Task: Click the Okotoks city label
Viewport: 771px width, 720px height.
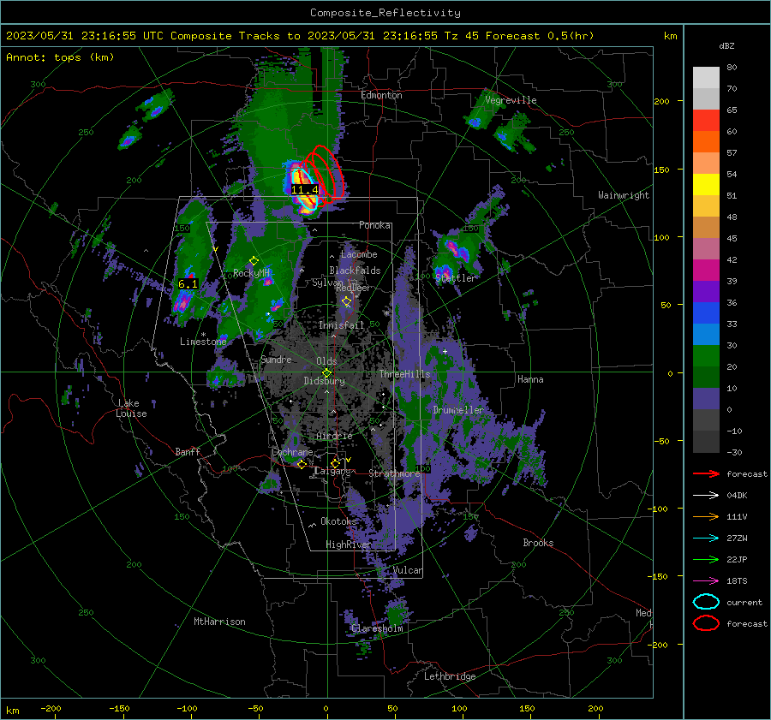Action: 338,521
